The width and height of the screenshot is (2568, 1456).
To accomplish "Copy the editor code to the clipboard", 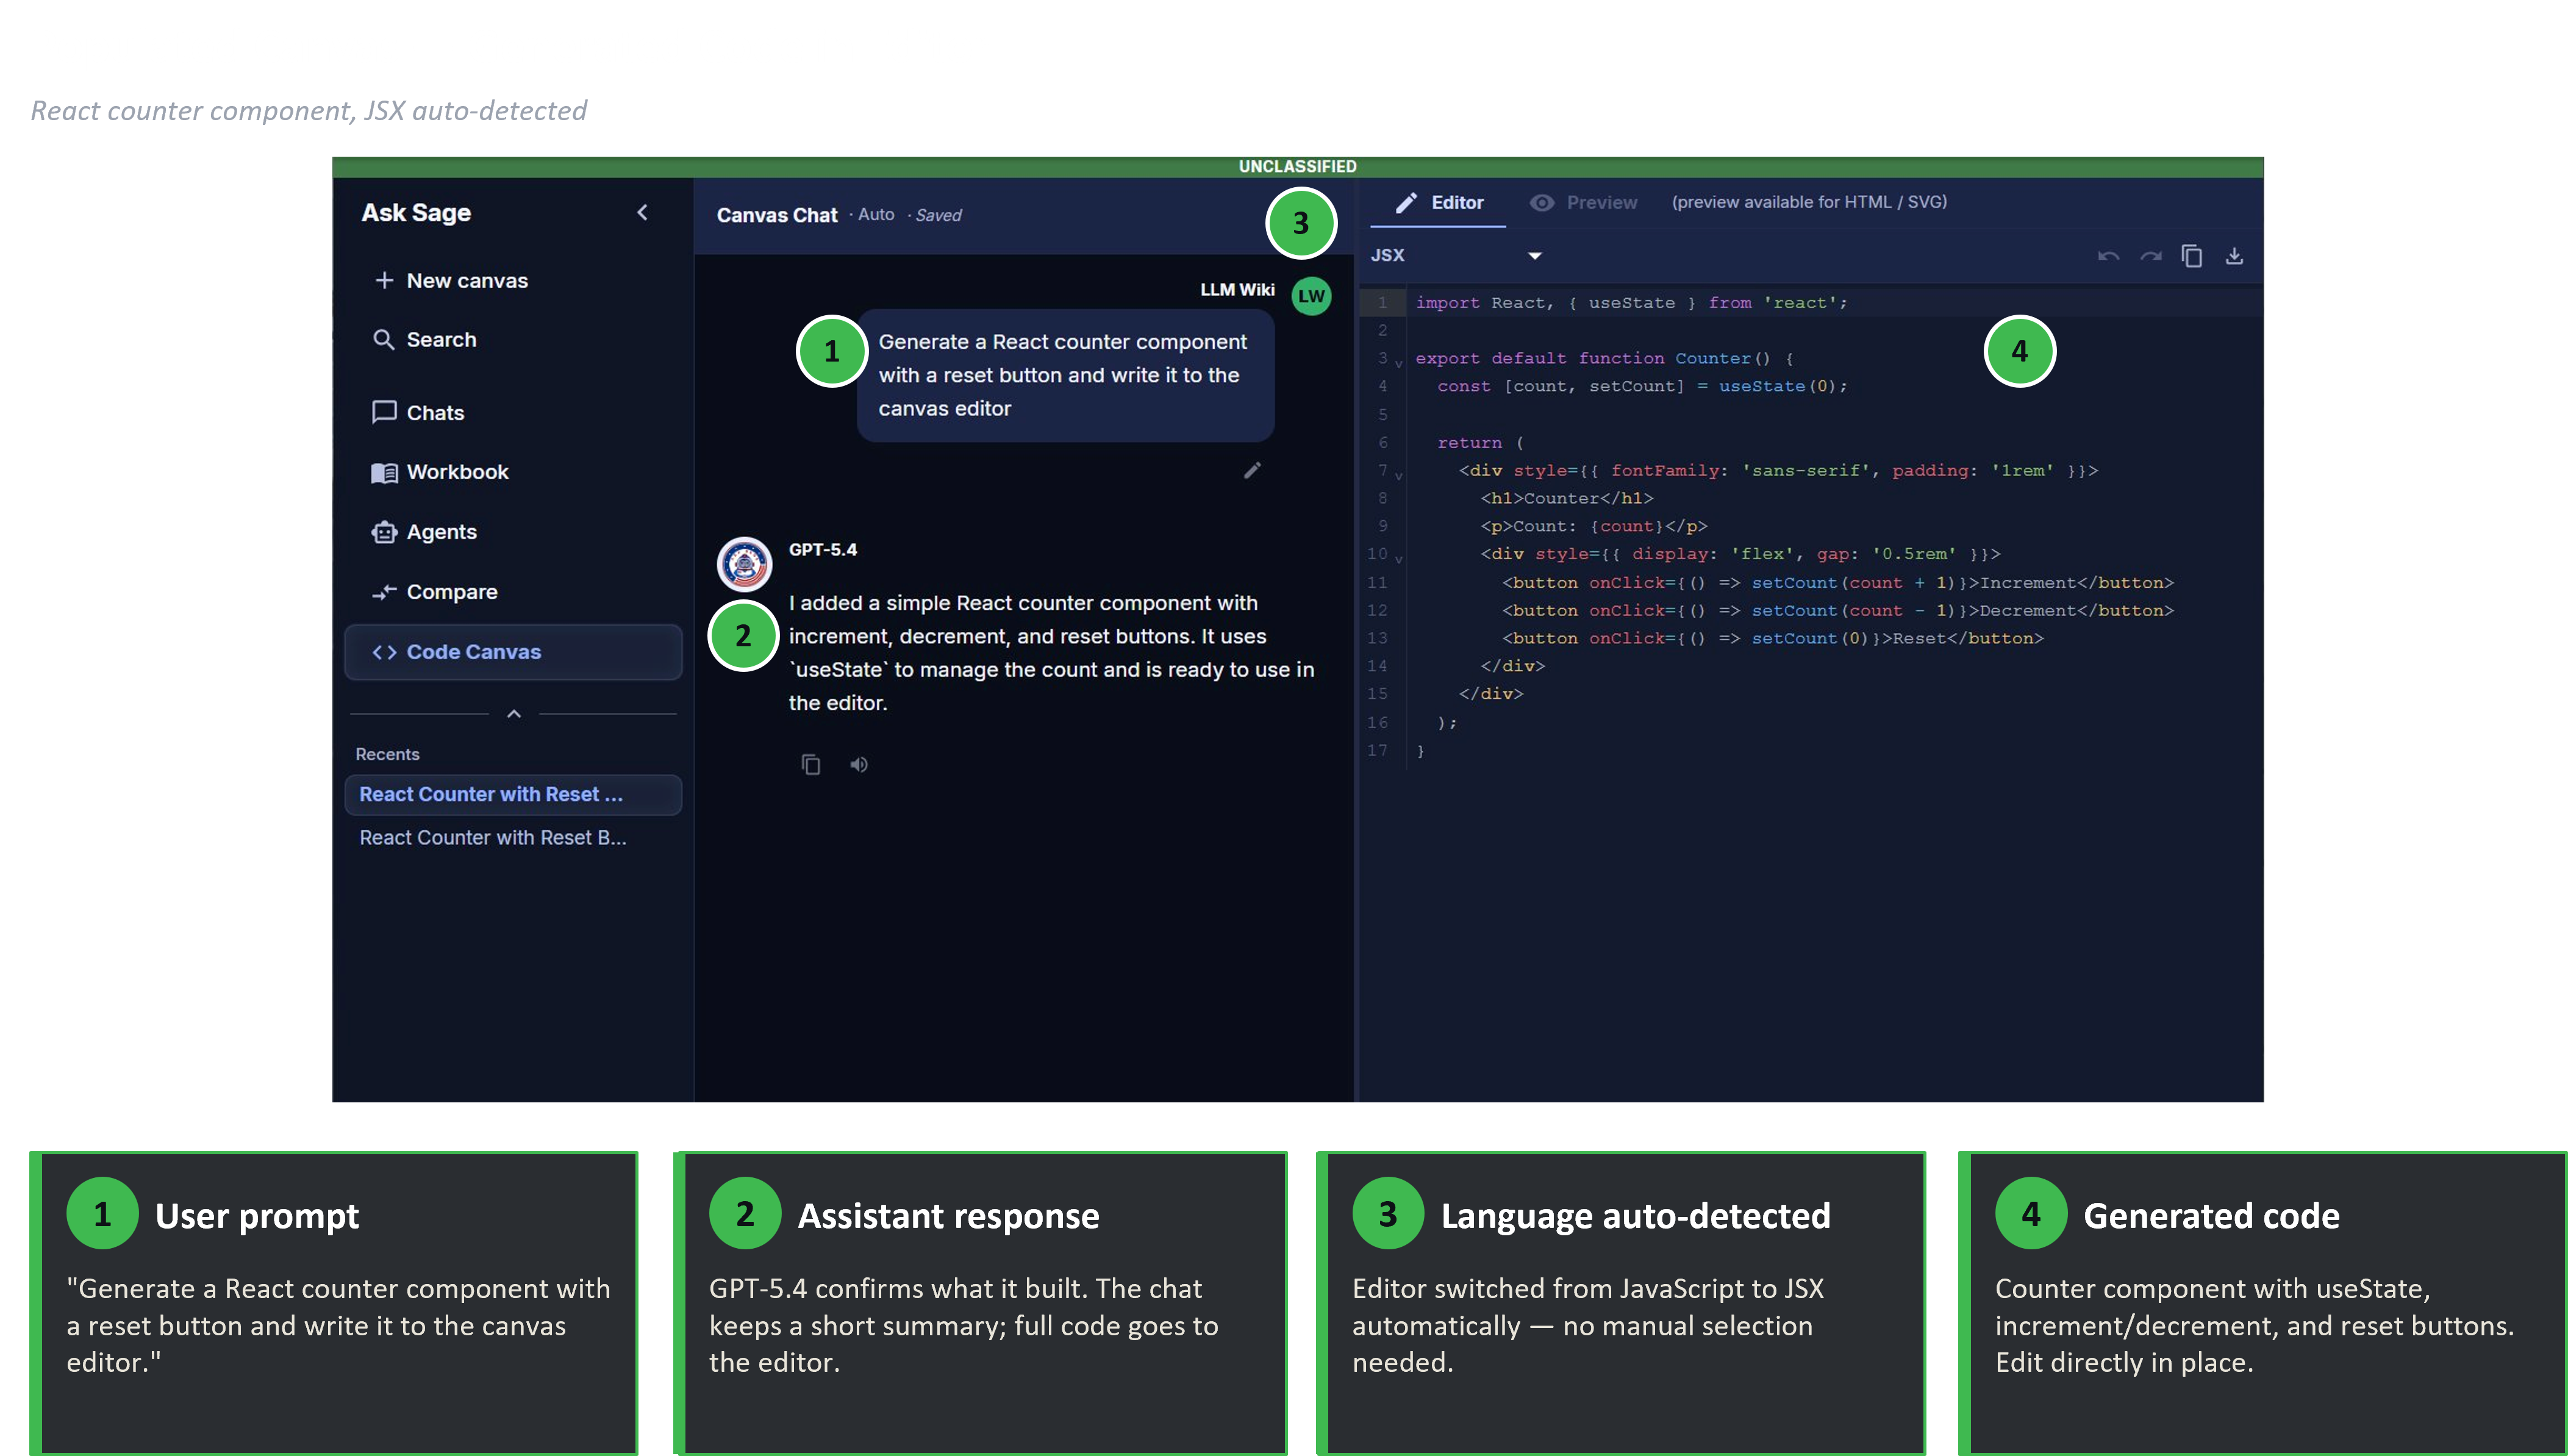I will coord(2192,256).
